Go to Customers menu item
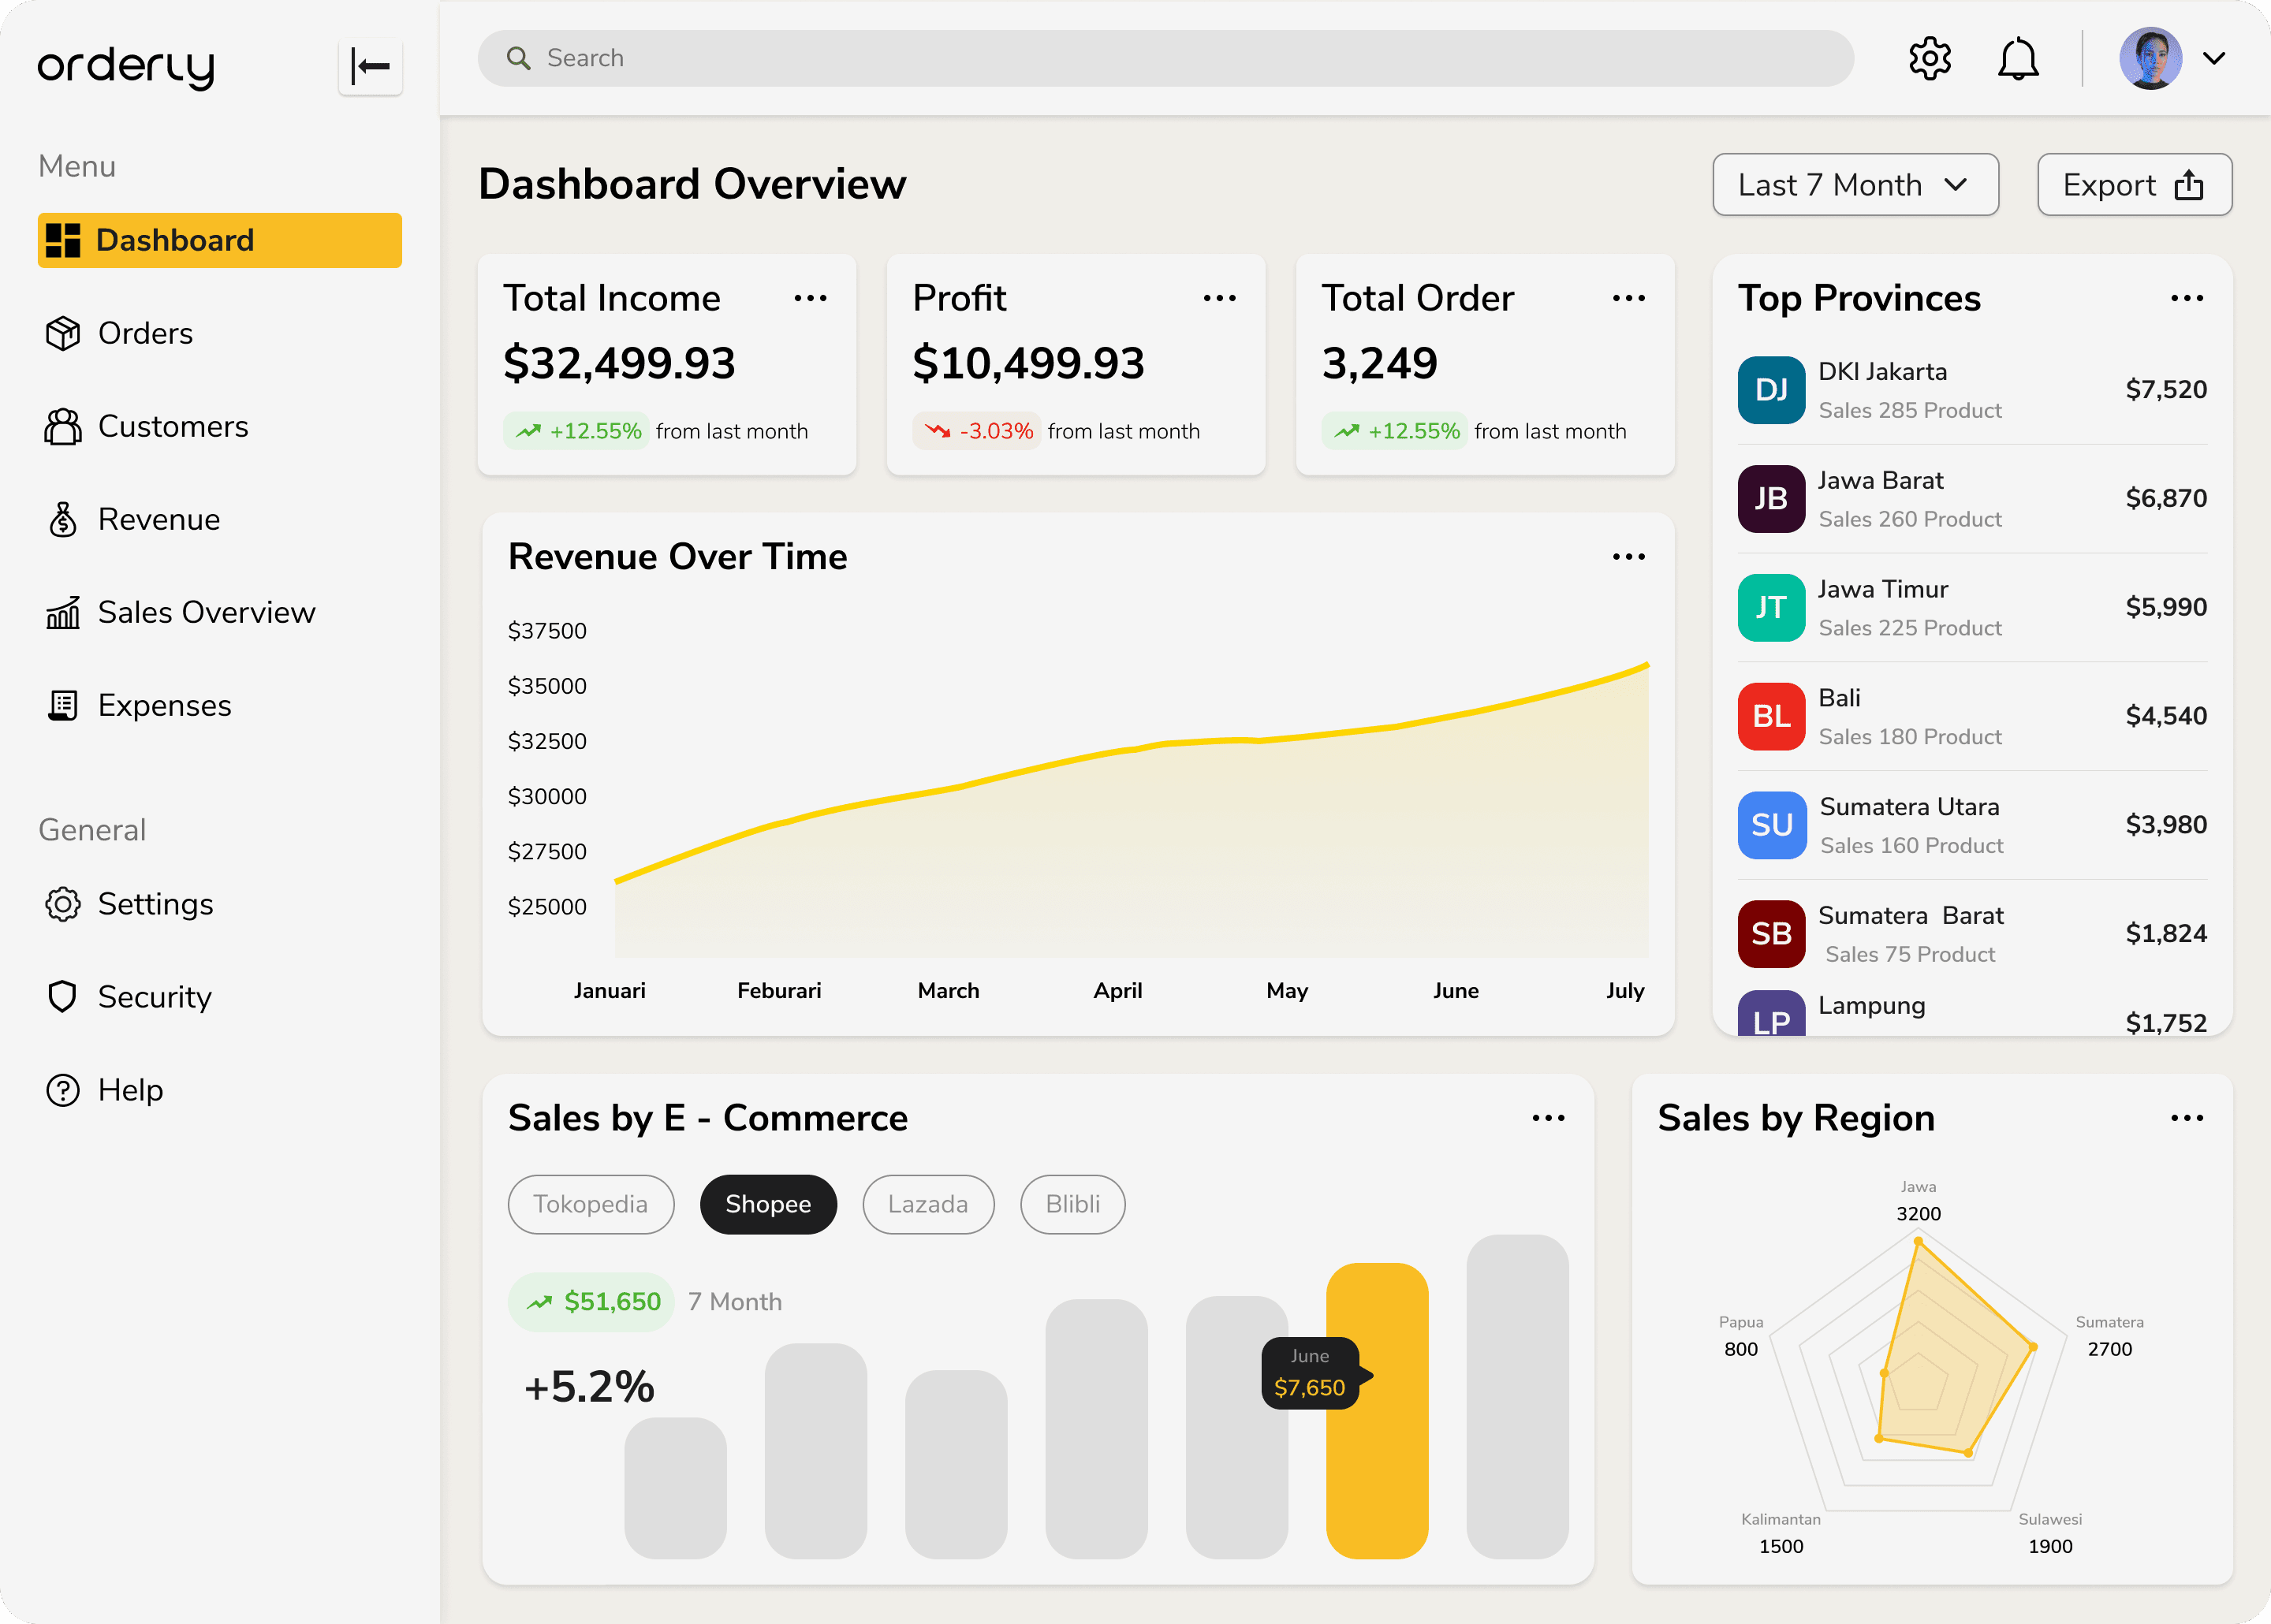 pos(173,426)
